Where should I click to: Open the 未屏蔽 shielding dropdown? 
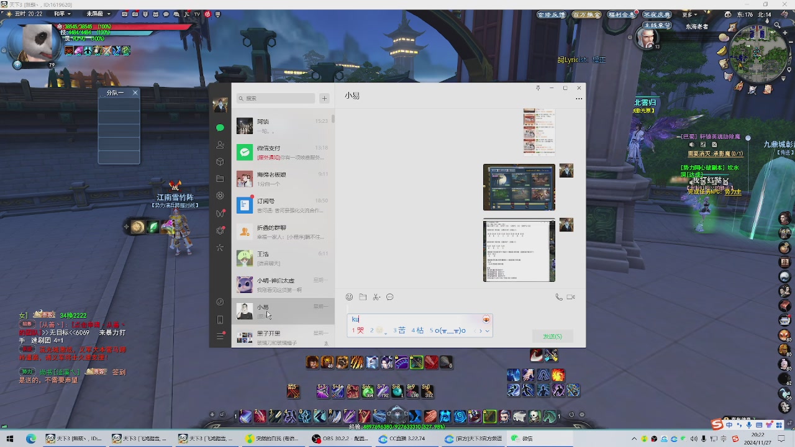(x=98, y=14)
